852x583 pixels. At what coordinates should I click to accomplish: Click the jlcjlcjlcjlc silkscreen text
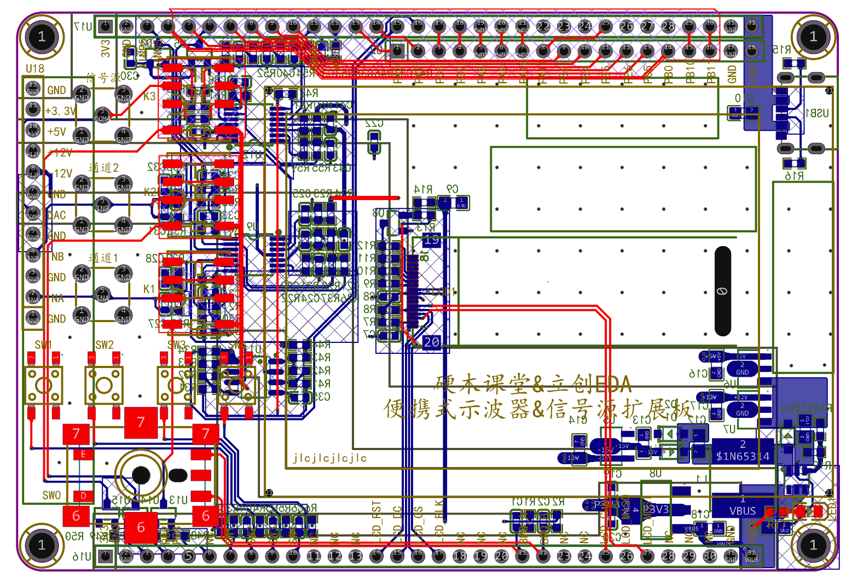330,458
